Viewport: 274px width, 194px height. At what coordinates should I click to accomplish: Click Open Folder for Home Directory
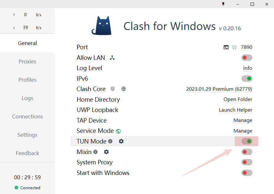[x=238, y=99]
